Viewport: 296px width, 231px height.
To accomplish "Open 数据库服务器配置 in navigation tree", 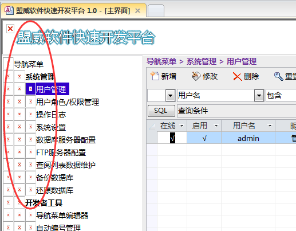I will point(66,140).
